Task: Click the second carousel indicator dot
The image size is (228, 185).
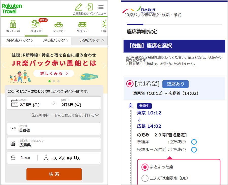Action: 54,81
